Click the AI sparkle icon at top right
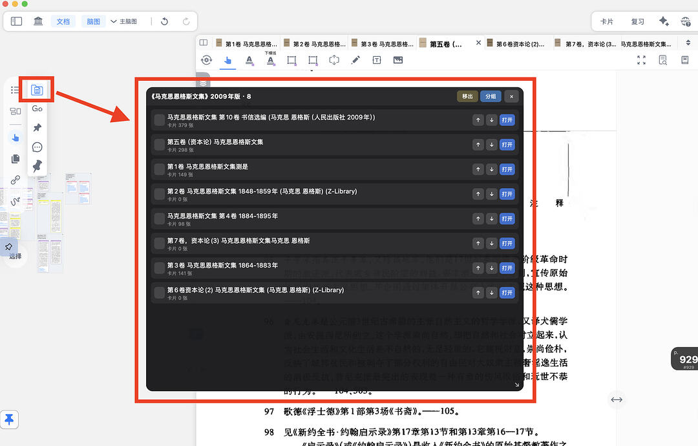Viewport: 698px width, 446px height. point(664,21)
